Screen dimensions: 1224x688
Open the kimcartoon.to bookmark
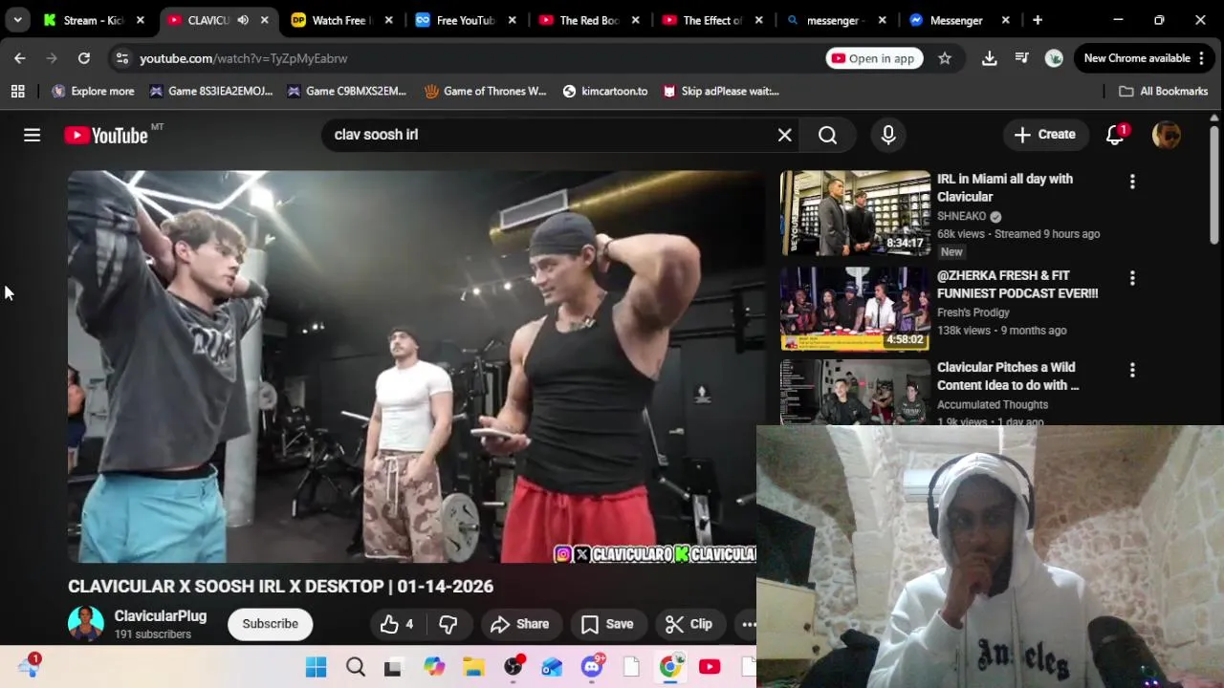click(605, 91)
